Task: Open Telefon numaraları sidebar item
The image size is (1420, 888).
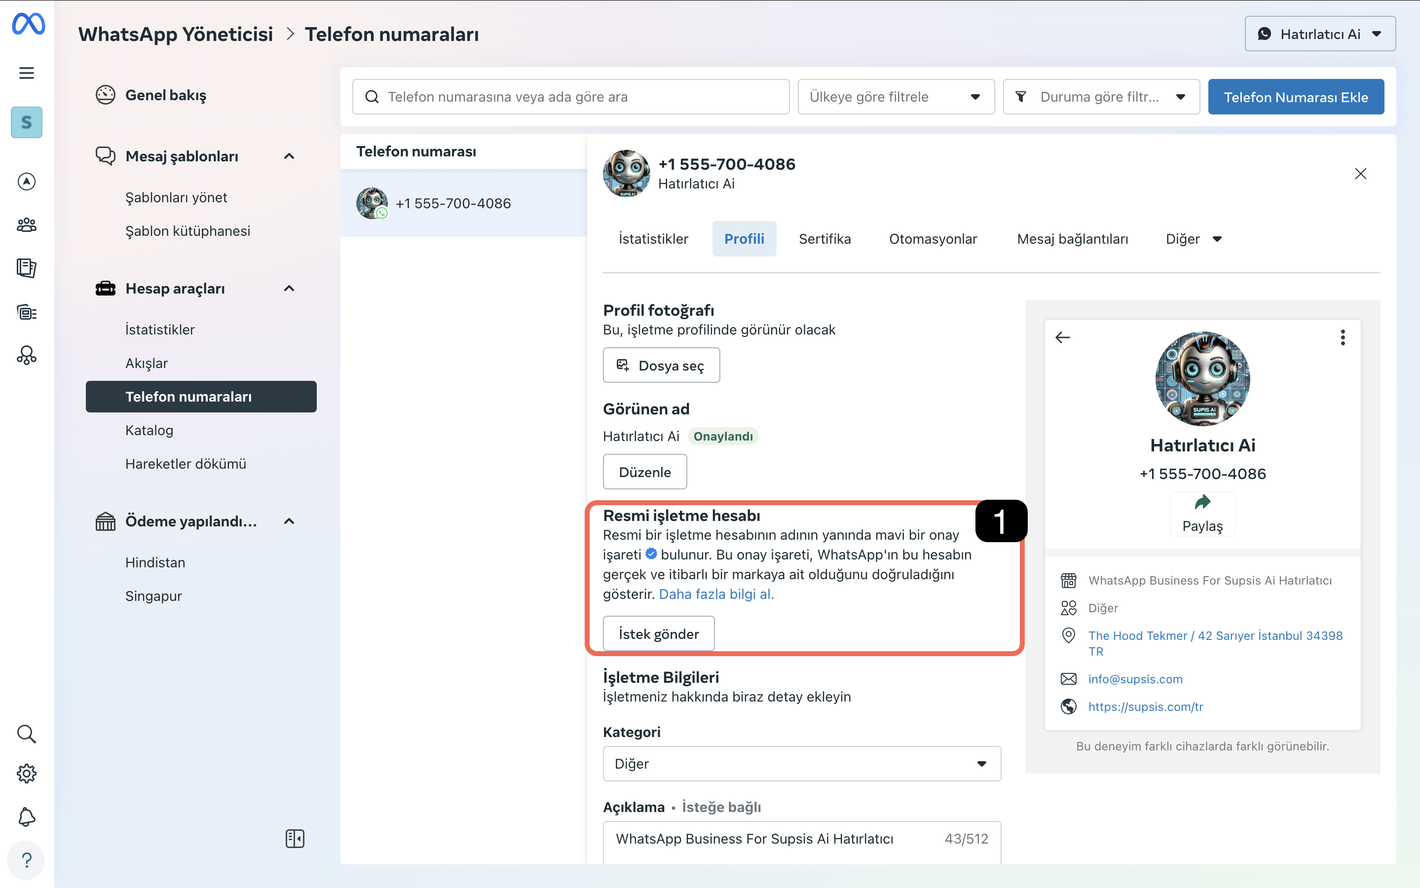Action: coord(201,397)
